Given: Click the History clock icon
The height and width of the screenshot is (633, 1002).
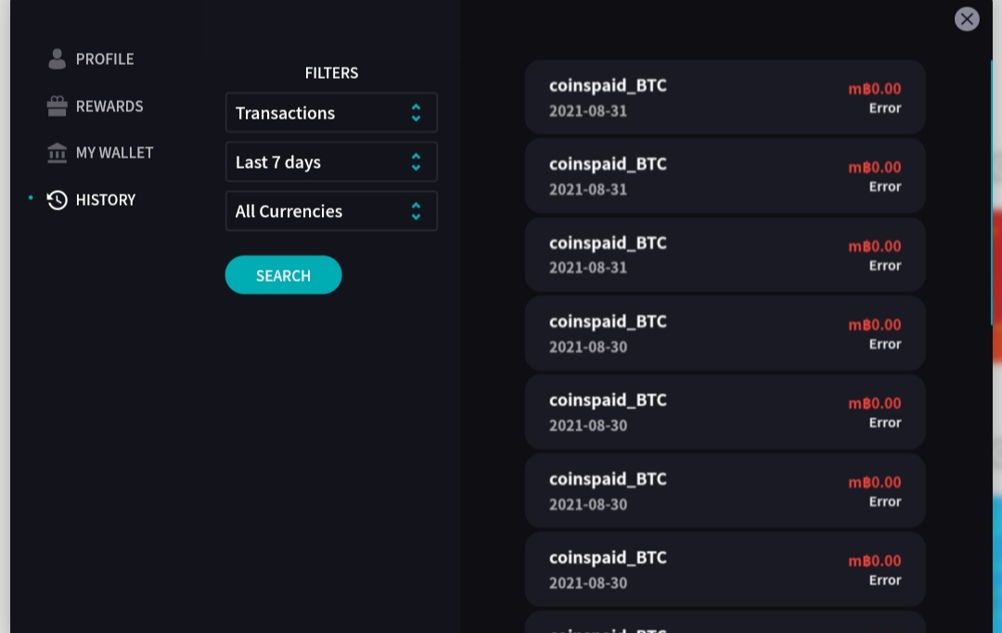Looking at the screenshot, I should click(57, 200).
